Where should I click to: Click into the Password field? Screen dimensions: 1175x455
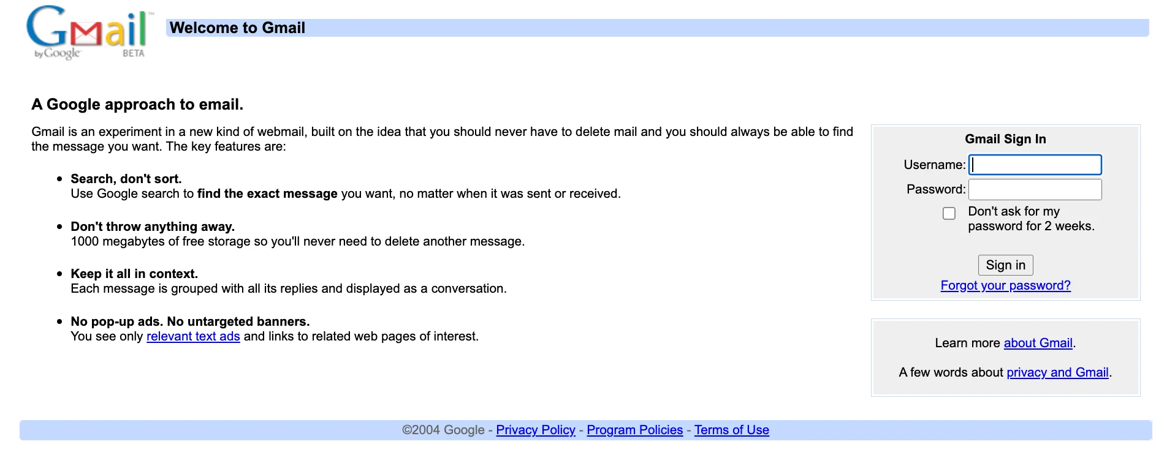coord(1035,189)
